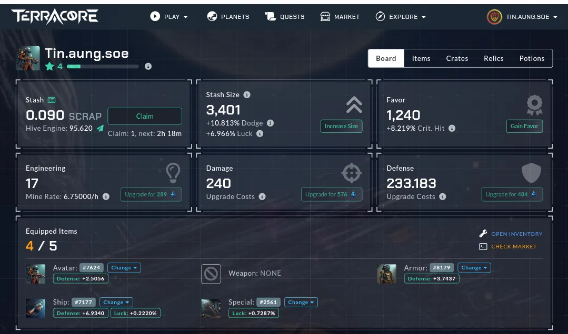Click the double chevron Stash Size icon
This screenshot has width=568, height=334.
[x=354, y=105]
